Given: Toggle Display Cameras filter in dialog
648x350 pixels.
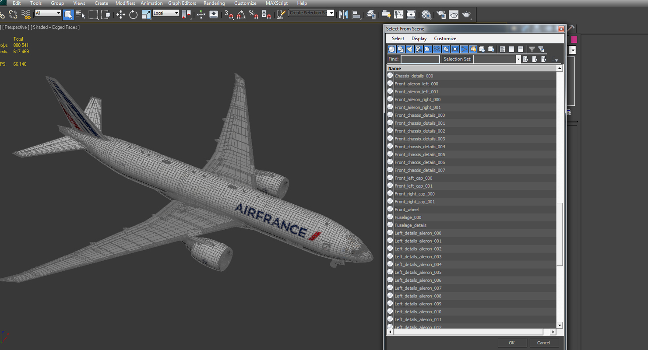Looking at the screenshot, I should [x=419, y=49].
